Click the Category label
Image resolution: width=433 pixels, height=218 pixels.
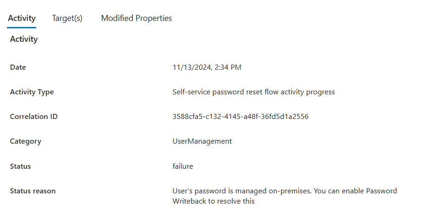point(26,141)
